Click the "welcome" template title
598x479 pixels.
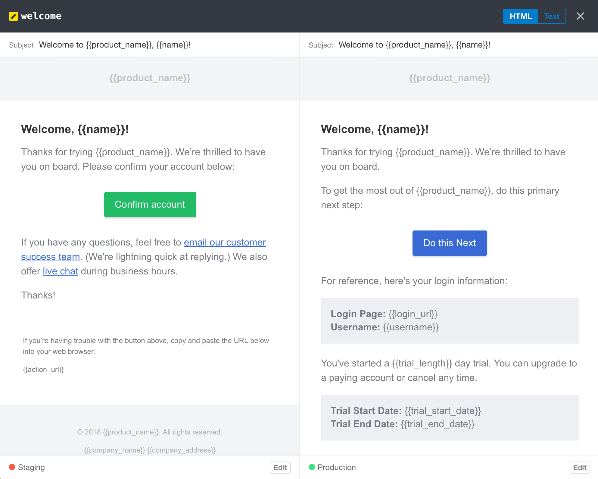(41, 16)
